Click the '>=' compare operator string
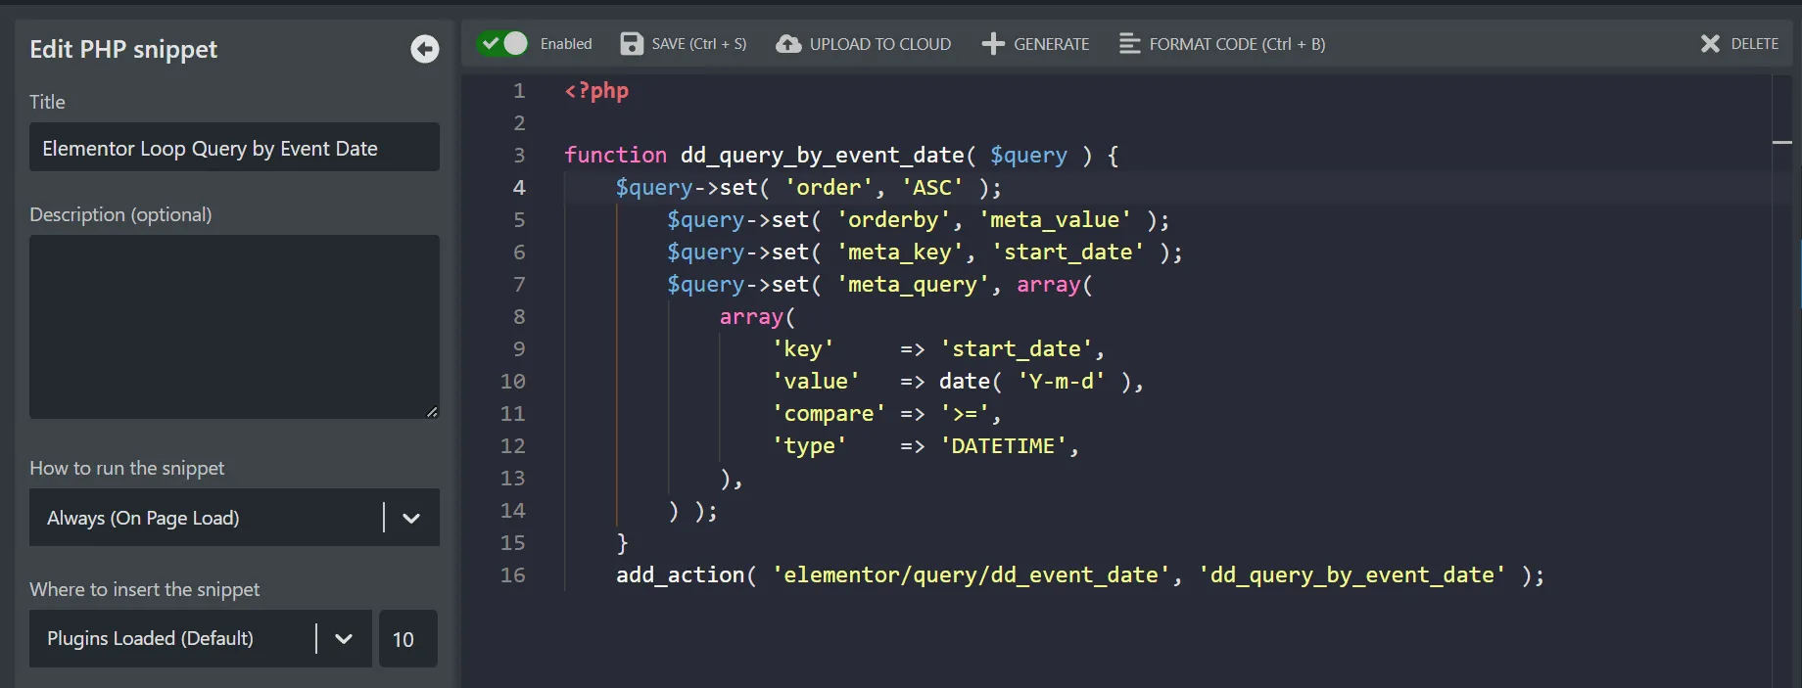 pos(964,414)
